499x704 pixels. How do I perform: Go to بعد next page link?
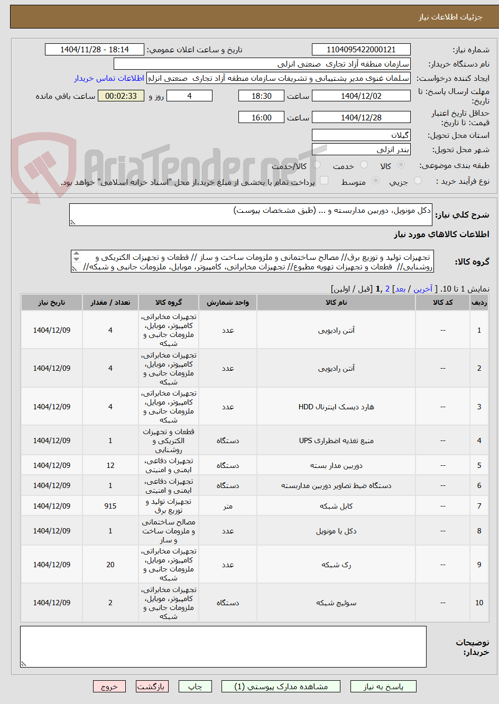click(400, 289)
